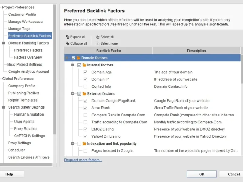Click the Select none icon

[98, 43]
